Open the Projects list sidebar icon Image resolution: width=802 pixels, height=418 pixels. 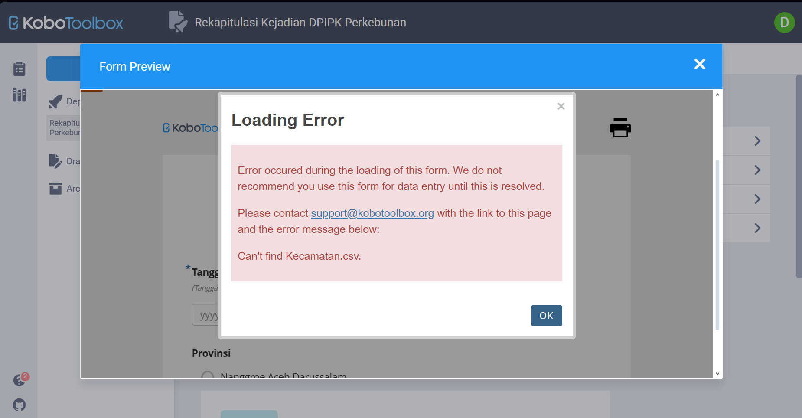(x=19, y=69)
